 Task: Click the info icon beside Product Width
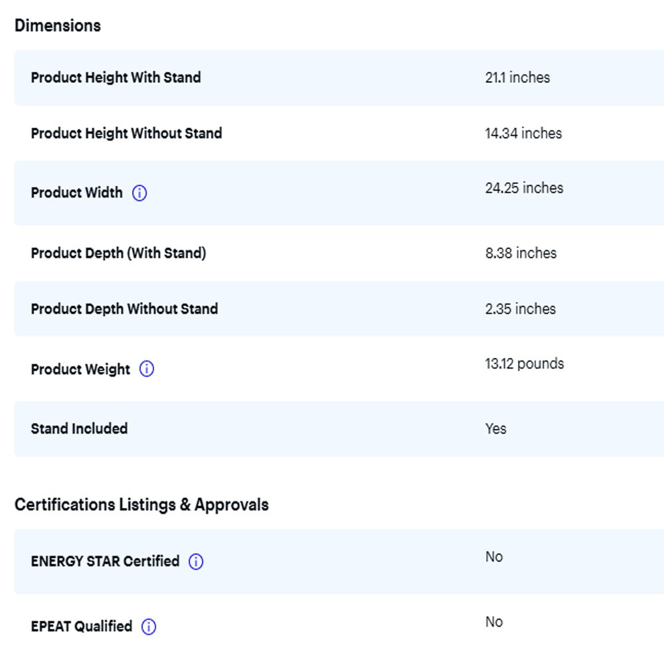point(139,193)
